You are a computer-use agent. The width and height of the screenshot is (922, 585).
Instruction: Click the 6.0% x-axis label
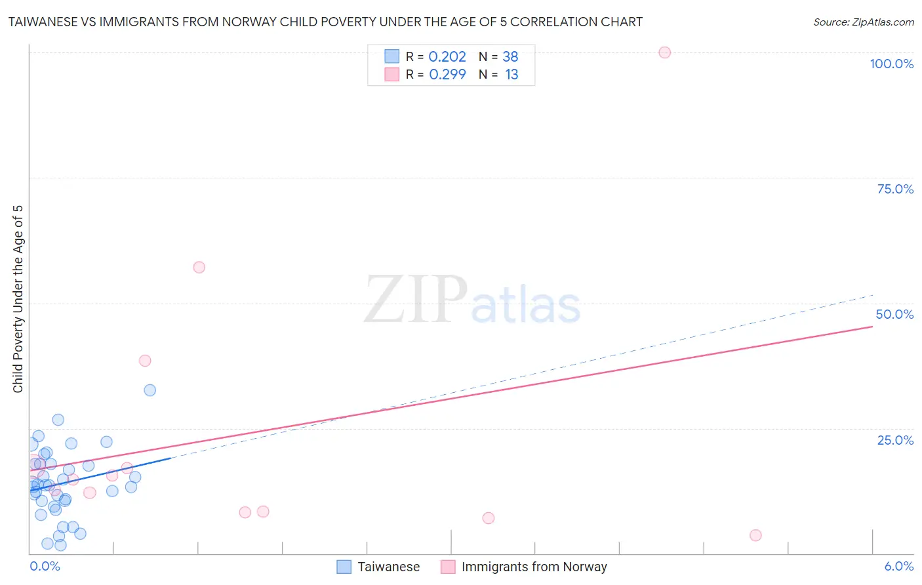pos(899,566)
